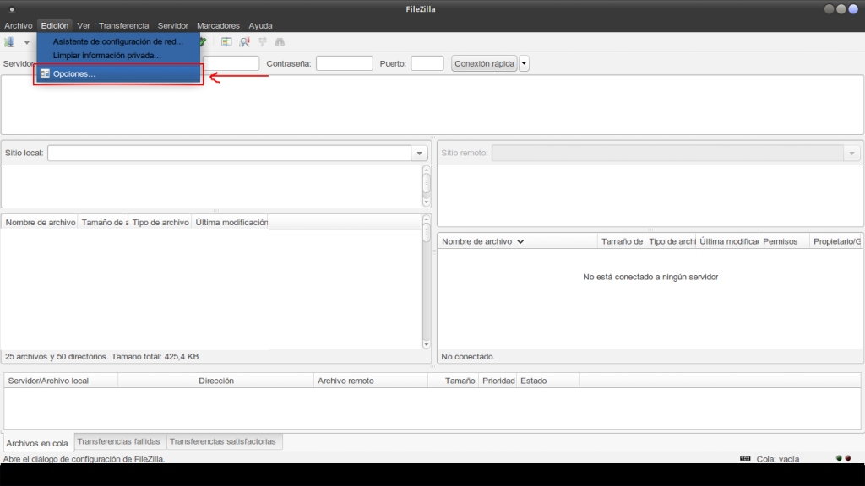Open the filename filters dialog icon
Screen dimensions: 865x486
click(226, 41)
